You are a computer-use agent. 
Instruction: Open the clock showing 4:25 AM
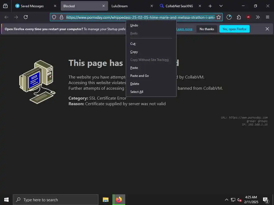click(251, 200)
